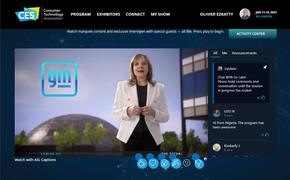Open the EXHIBITORS menu
This screenshot has height=180, width=290.
coord(108,14)
